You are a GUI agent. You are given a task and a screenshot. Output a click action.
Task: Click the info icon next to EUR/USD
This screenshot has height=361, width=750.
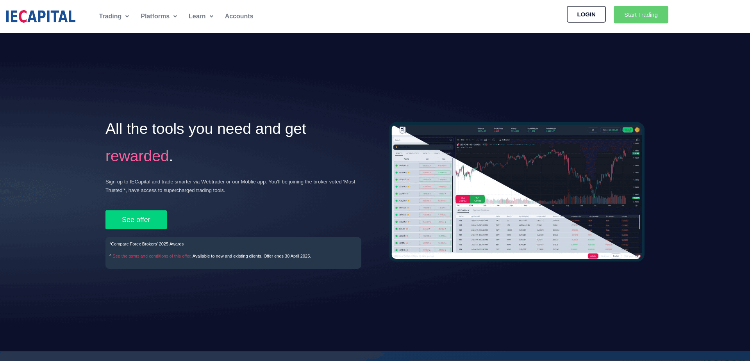click(x=408, y=207)
